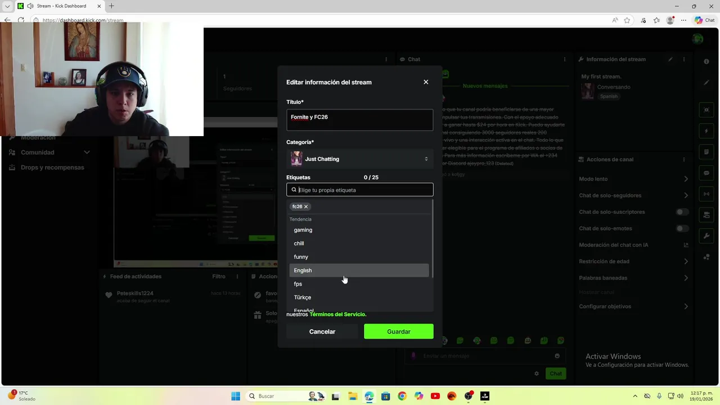
Task: Select the Türkçe tag suggestion
Action: click(359, 298)
